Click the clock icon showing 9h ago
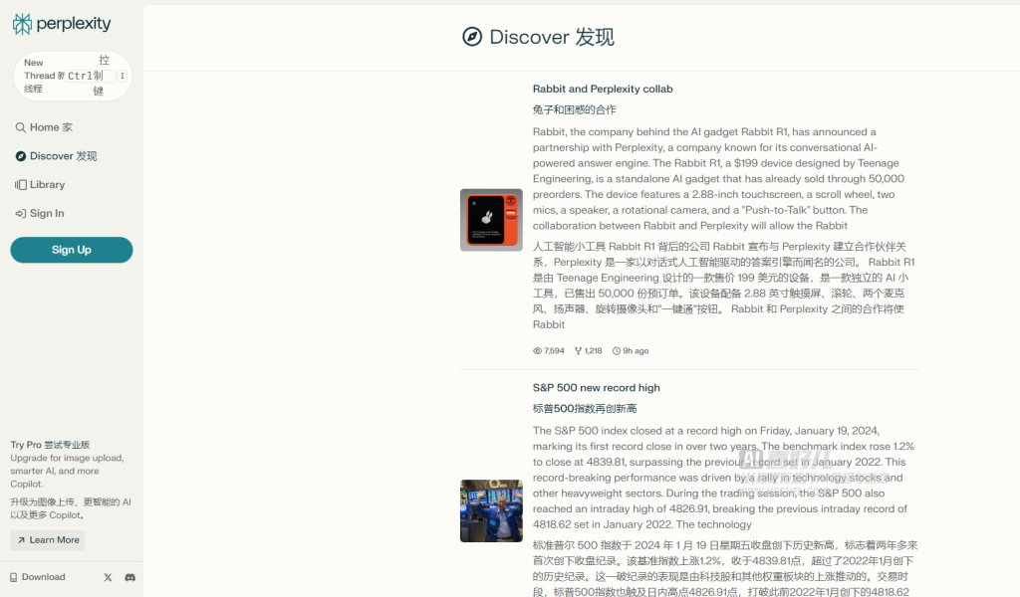Image resolution: width=1020 pixels, height=597 pixels. [616, 351]
